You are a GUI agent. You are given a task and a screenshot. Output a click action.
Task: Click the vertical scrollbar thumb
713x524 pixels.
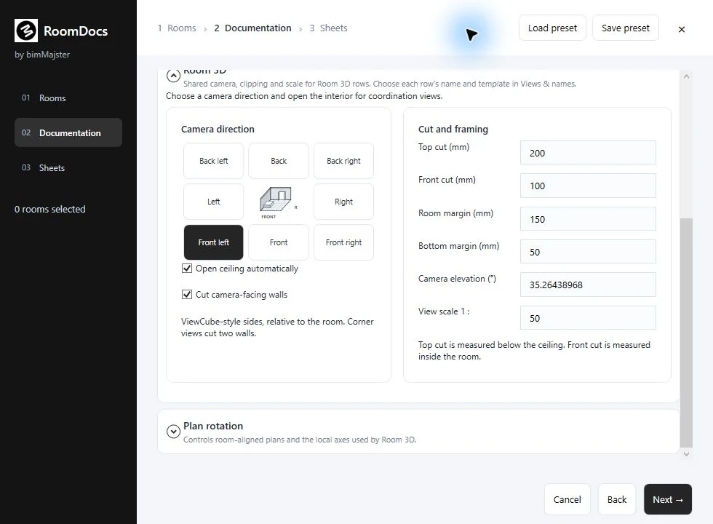[686, 333]
